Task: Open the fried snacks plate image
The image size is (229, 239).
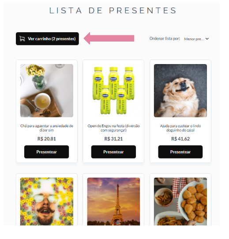Action: pos(180,201)
